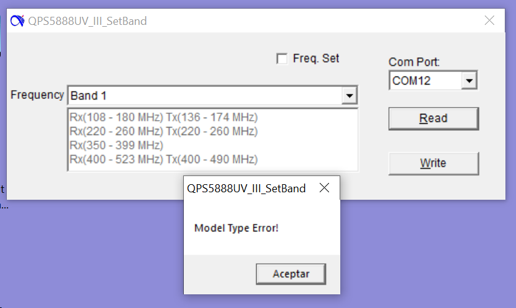Select the Rx(108 - 180 MHz) line

[x=163, y=117]
